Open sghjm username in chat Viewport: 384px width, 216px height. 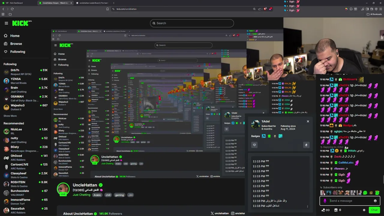(338, 131)
